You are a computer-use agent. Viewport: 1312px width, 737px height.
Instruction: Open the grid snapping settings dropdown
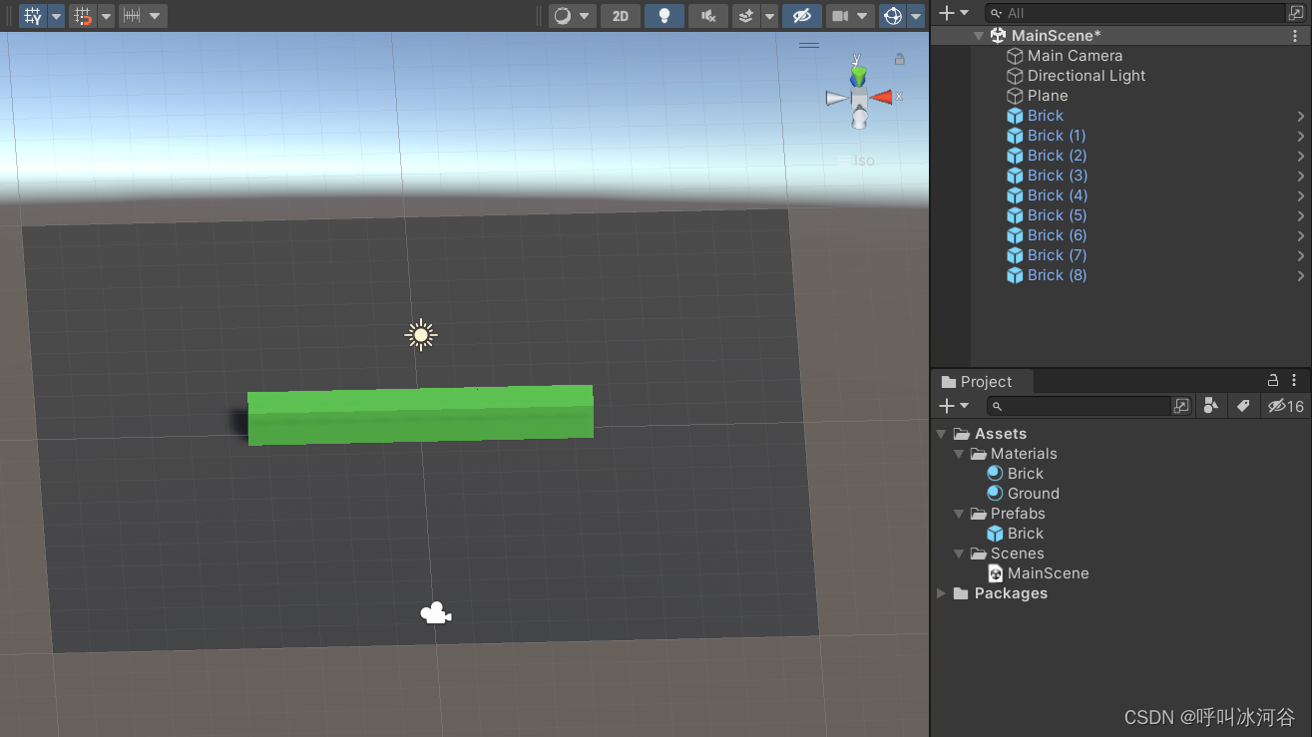coord(106,16)
